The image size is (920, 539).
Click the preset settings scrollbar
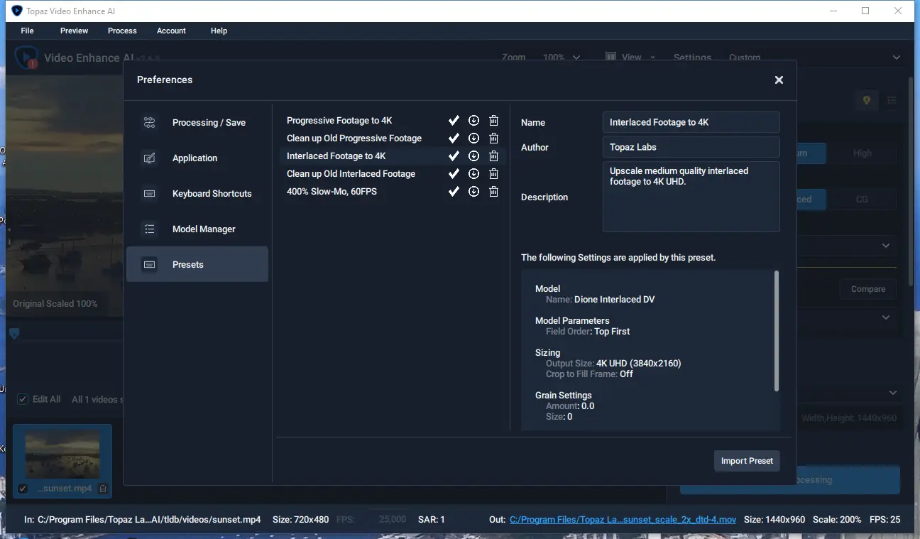777,330
